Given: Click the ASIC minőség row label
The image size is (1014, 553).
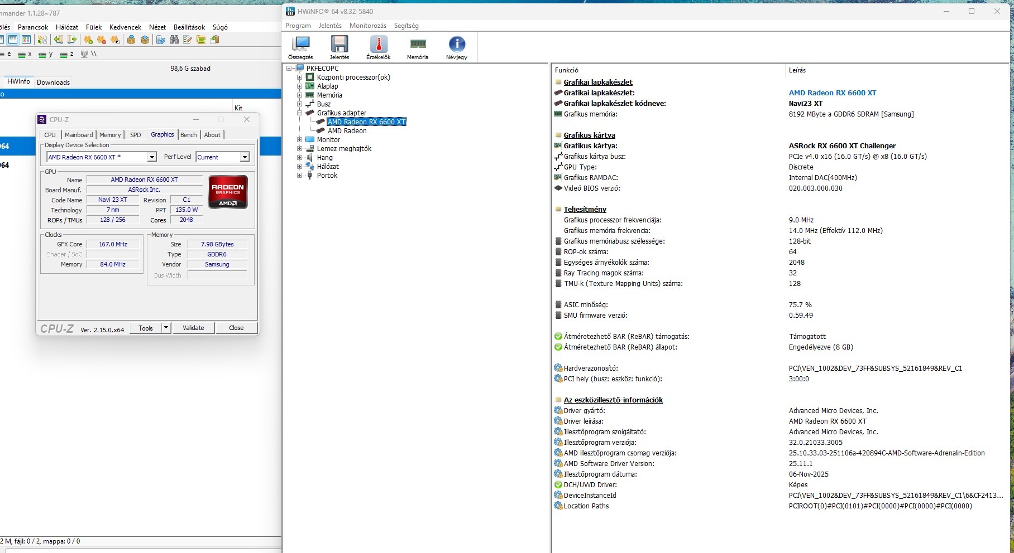Looking at the screenshot, I should (x=586, y=305).
